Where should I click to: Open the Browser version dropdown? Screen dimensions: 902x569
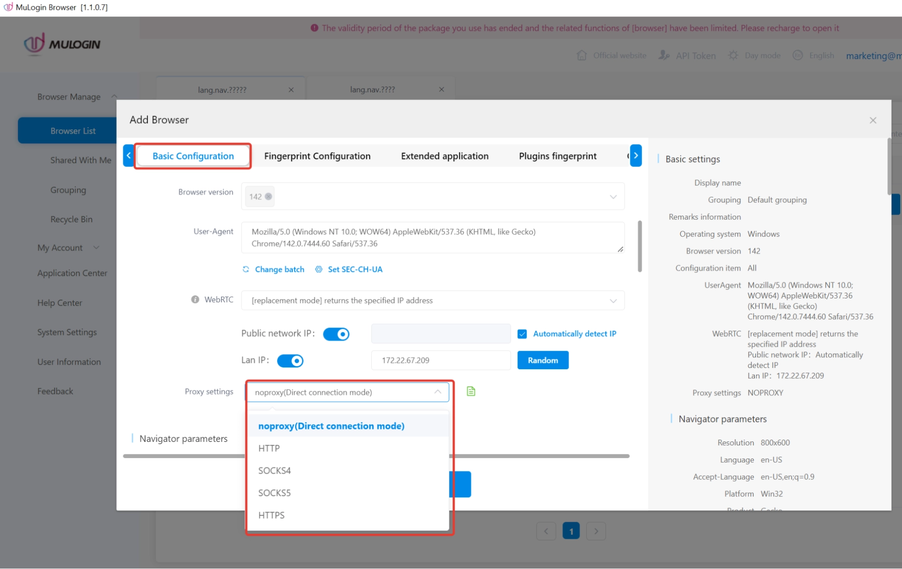point(613,197)
